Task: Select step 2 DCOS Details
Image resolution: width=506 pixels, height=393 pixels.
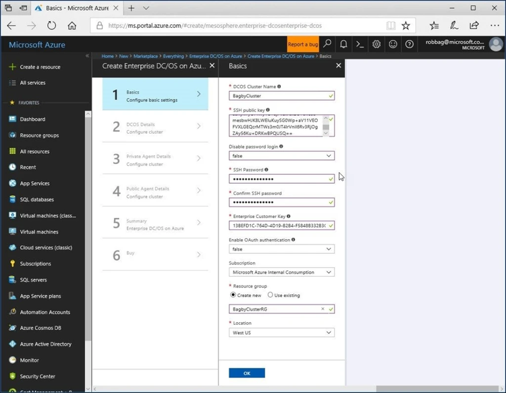Action: pos(156,128)
